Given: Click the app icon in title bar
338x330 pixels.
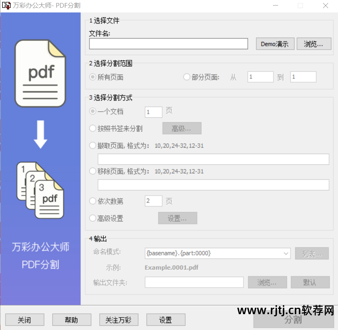Looking at the screenshot, I should pyautogui.click(x=6, y=6).
